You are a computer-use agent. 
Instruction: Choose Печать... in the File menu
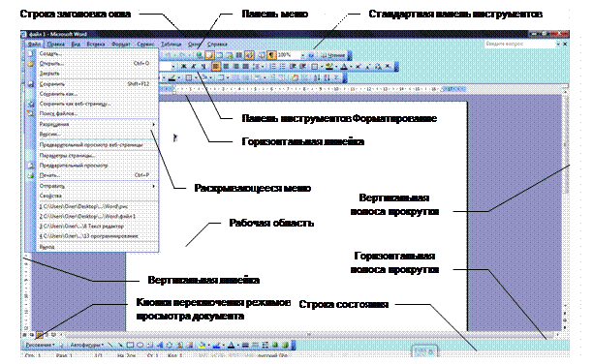coord(93,175)
